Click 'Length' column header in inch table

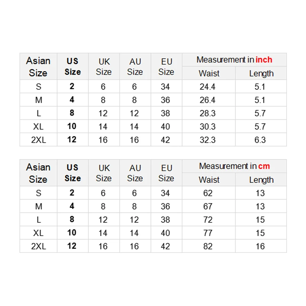pyautogui.click(x=261, y=73)
